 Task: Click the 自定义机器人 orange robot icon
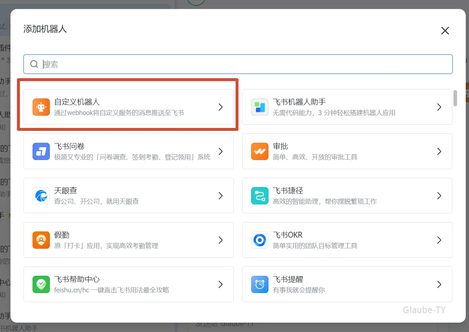pos(41,107)
